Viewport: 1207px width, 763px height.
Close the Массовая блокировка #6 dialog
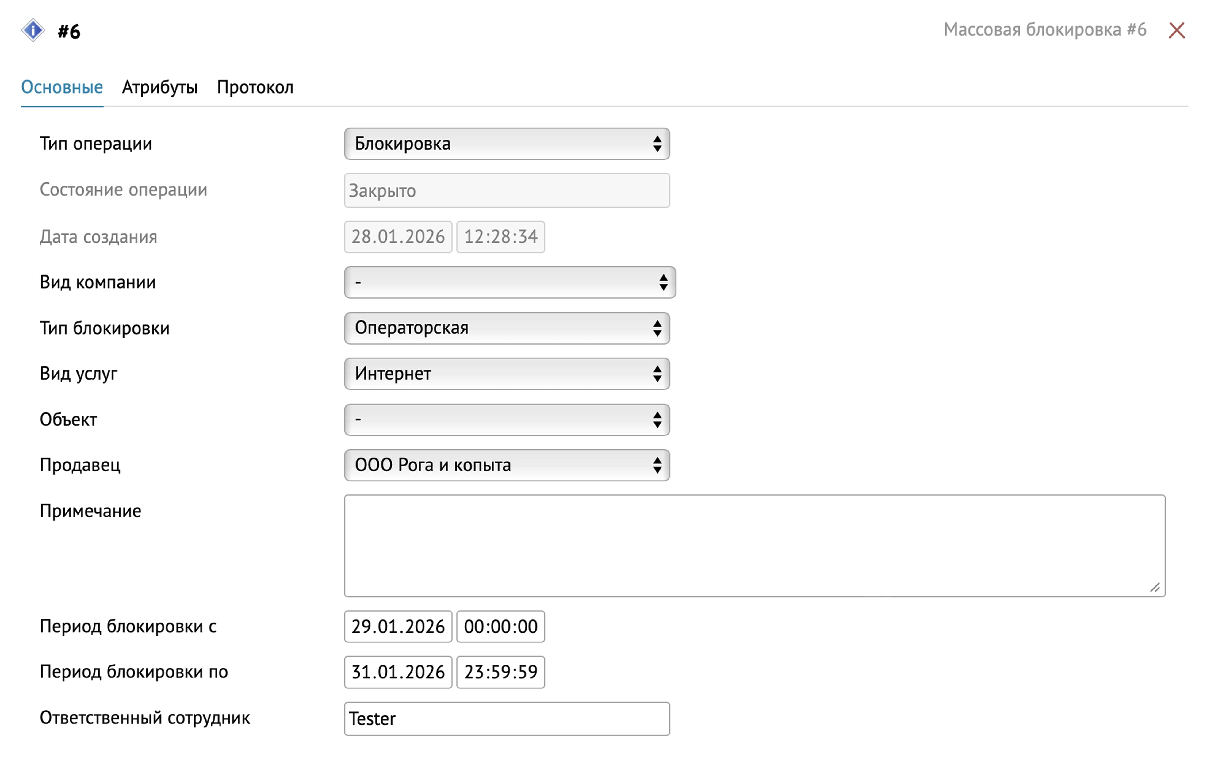tap(1176, 31)
